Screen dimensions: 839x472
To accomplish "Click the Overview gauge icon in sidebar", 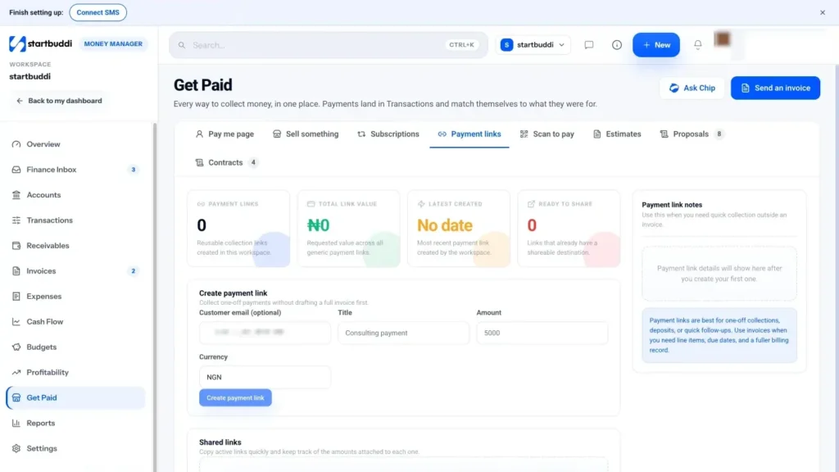I will pos(16,144).
